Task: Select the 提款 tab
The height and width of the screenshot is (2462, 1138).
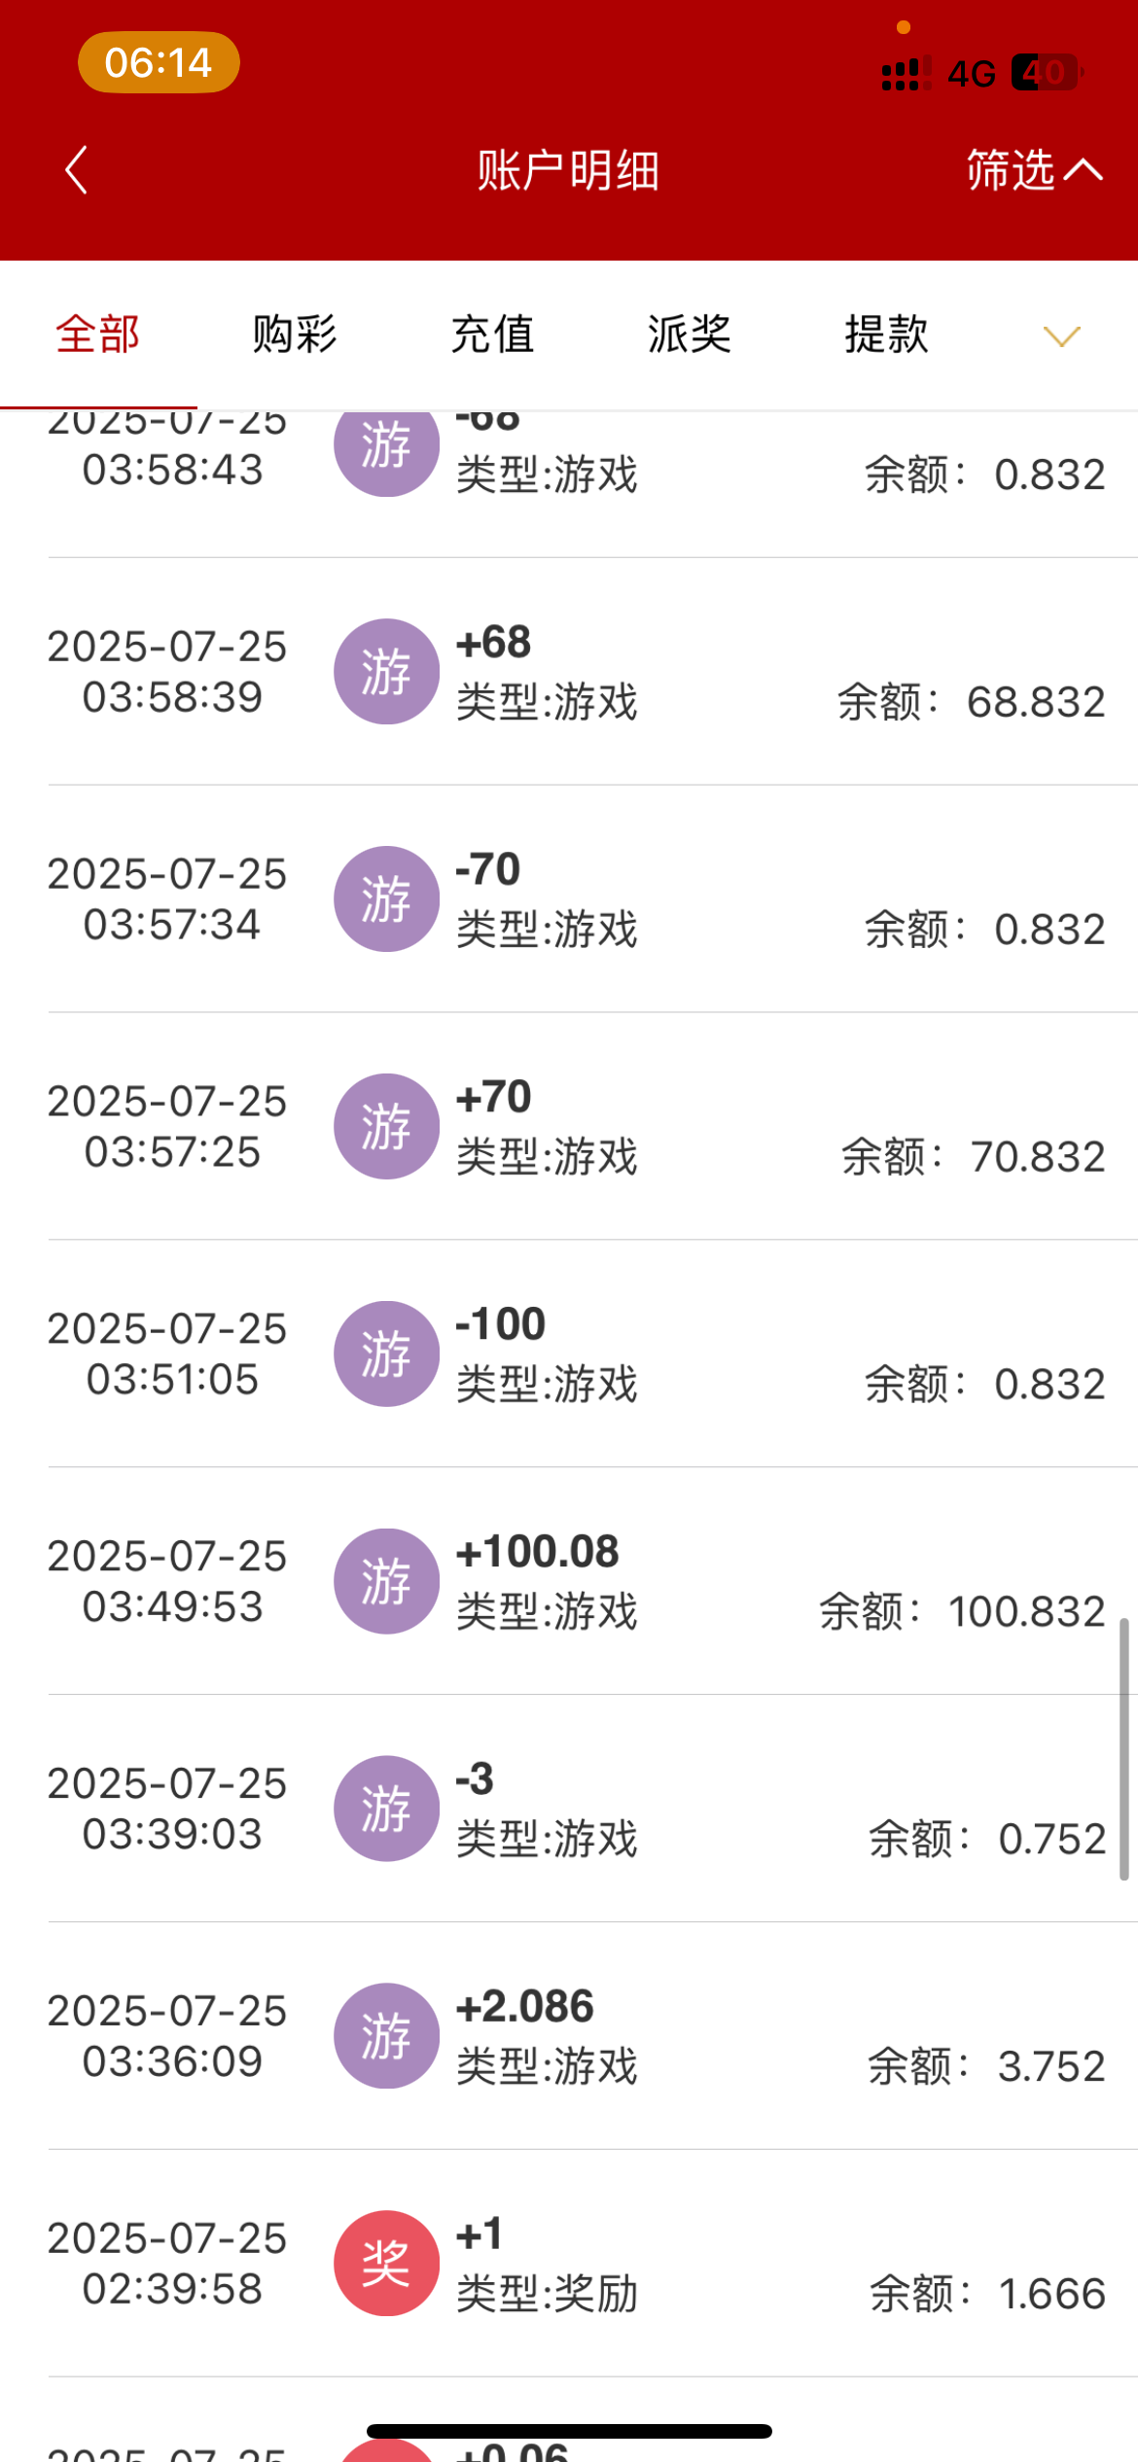Action: coord(886,334)
